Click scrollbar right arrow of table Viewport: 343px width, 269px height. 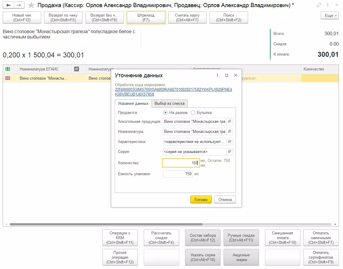[x=335, y=224]
